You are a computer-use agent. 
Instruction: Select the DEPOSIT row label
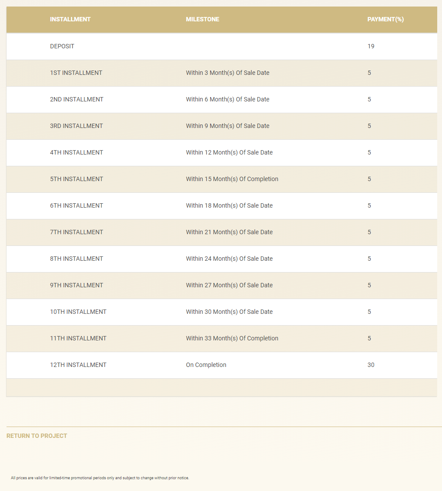(x=62, y=46)
